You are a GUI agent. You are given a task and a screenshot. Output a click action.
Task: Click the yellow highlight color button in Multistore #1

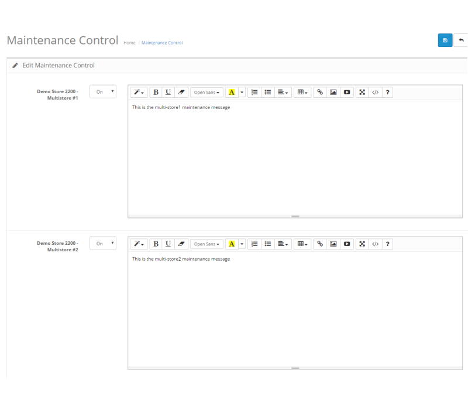232,93
